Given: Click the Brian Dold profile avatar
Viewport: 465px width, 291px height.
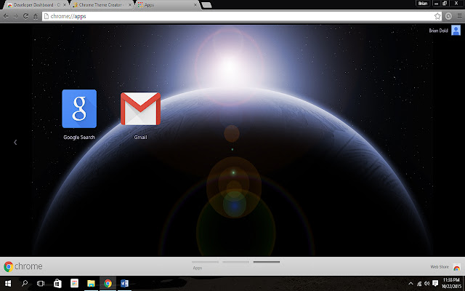Looking at the screenshot, I should [x=456, y=30].
